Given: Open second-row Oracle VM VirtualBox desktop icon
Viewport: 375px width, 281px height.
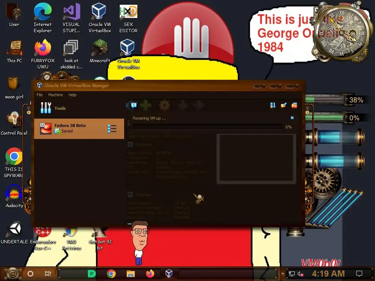Looking at the screenshot, I should pos(128,54).
